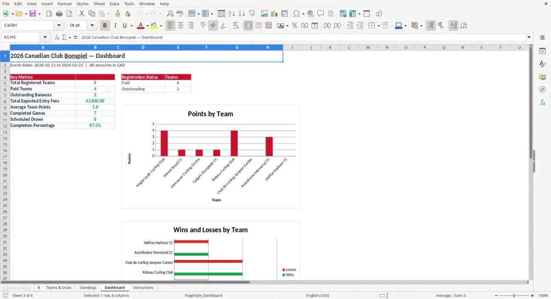Open Sidebar Navigator compass icon
Viewport: 551px width, 299px height.
point(542,89)
